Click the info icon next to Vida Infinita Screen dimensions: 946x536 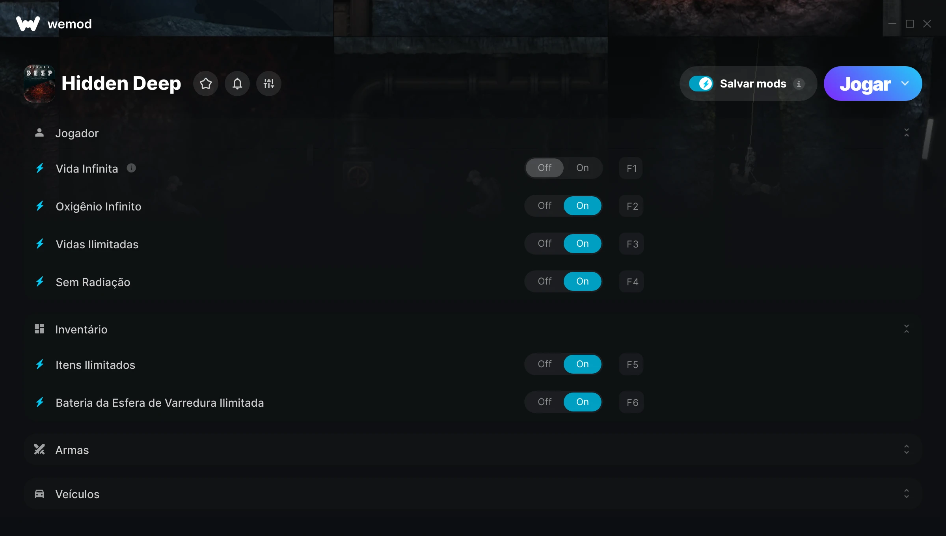131,168
